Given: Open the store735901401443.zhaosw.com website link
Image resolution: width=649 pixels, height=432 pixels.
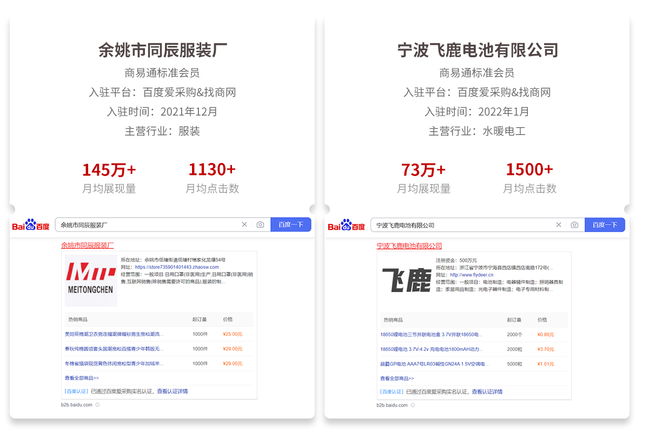Looking at the screenshot, I should (x=177, y=267).
